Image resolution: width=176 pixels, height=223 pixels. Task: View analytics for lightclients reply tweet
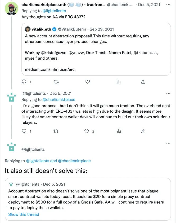[119, 131]
